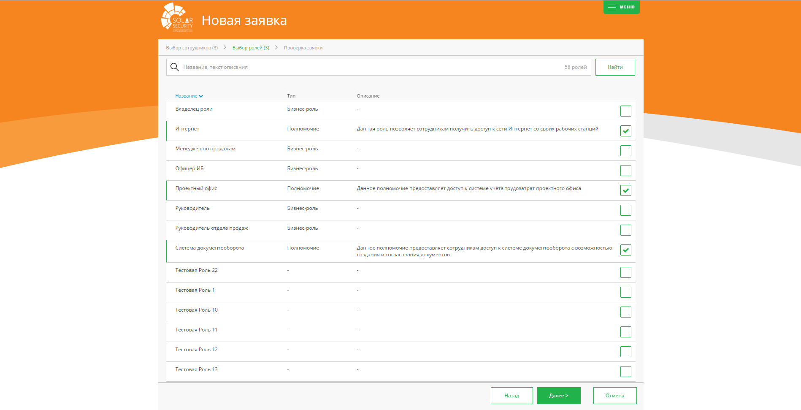Click the Менеджер по продажам row
Image resolution: width=801 pixels, height=410 pixels.
[206, 149]
